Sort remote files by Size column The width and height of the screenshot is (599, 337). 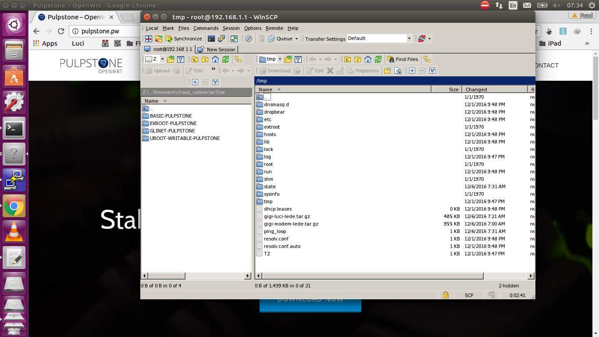[x=447, y=89]
